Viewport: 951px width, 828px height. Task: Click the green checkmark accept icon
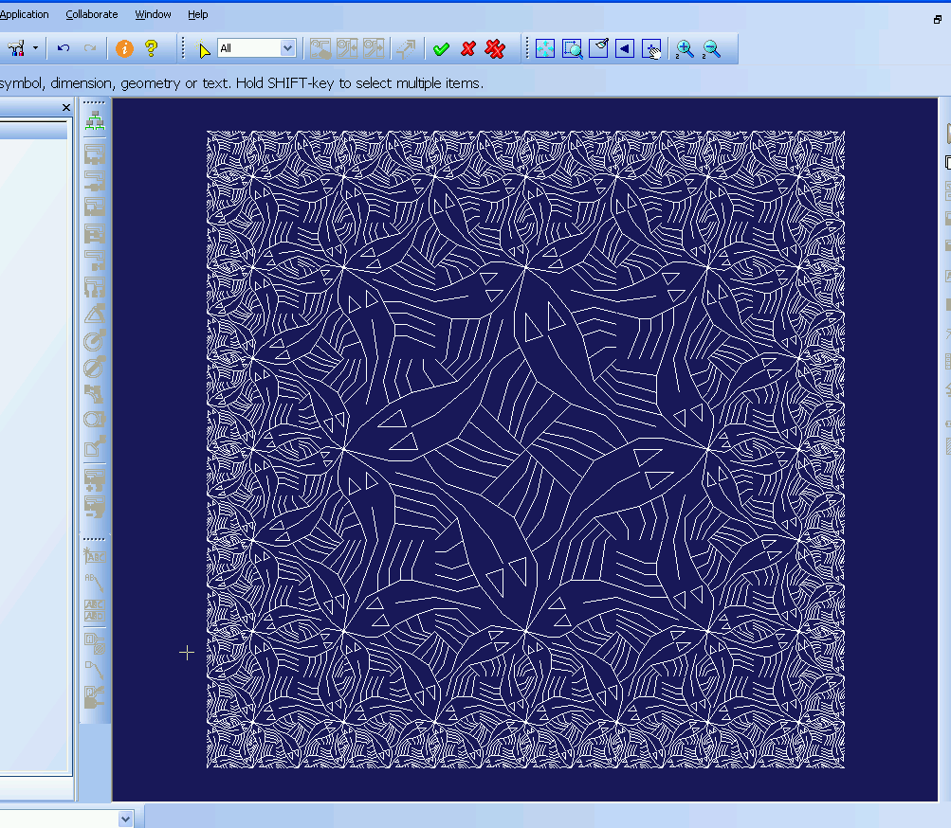pyautogui.click(x=440, y=48)
